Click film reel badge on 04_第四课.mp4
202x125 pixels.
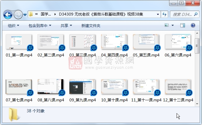click(x=126, y=48)
